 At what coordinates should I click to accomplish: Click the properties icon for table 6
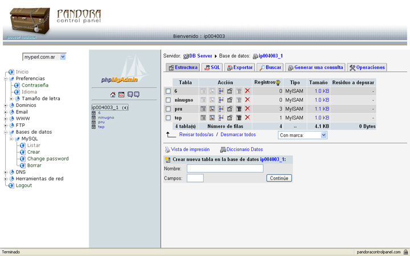pos(229,91)
